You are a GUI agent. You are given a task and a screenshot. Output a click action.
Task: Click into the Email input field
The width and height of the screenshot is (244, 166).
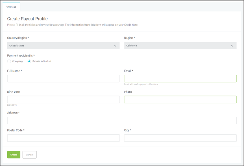coord(180,79)
